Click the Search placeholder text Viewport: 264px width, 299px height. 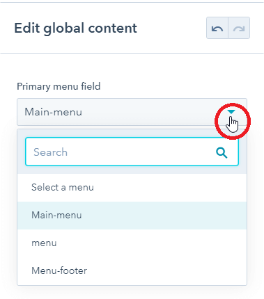[x=50, y=152]
